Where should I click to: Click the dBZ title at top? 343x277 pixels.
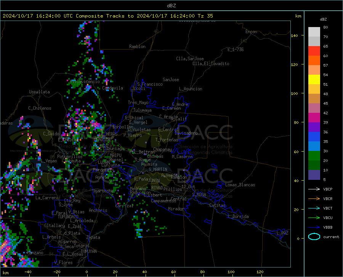point(171,6)
